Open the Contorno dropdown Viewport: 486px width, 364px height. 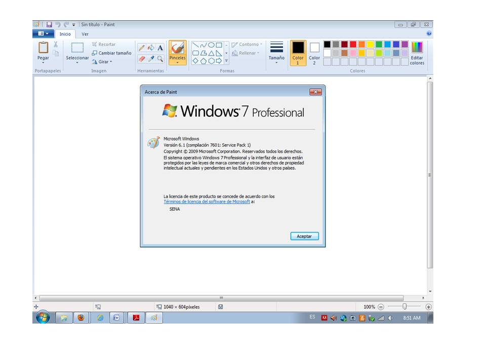point(247,44)
